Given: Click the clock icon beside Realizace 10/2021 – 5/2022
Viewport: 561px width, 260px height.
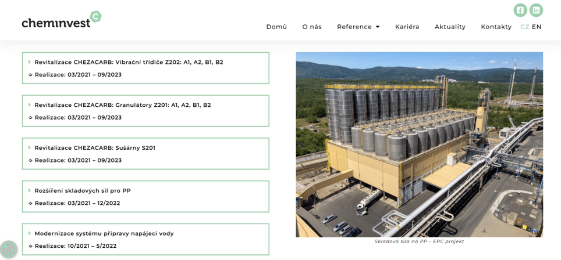Looking at the screenshot, I should (30, 246).
